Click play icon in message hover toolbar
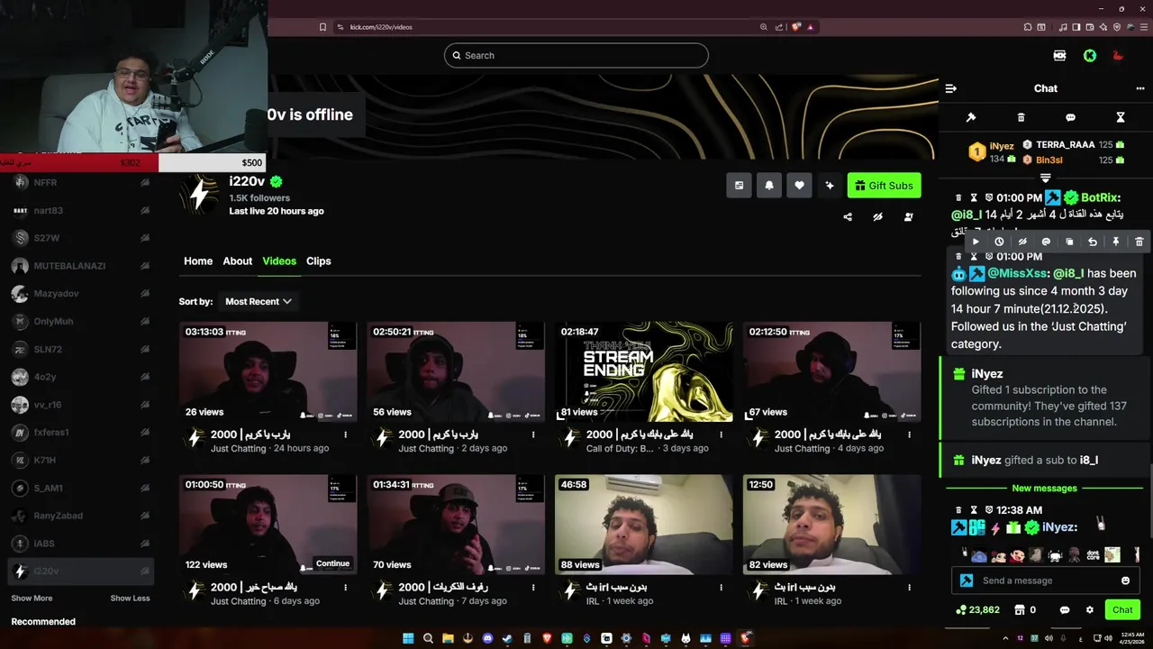1153x649 pixels. coord(976,242)
